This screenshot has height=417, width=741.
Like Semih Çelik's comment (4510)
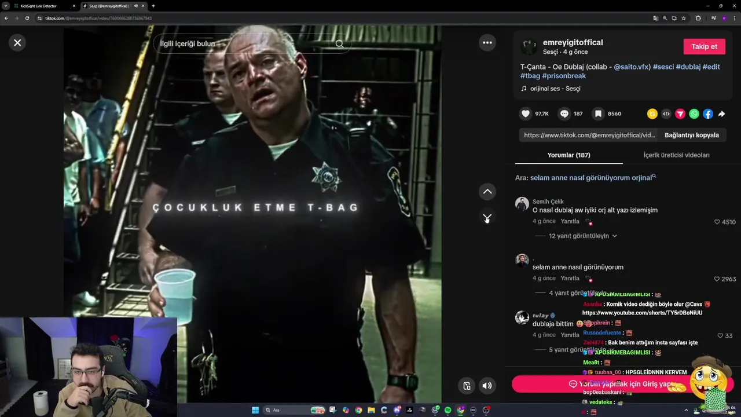[x=717, y=222]
